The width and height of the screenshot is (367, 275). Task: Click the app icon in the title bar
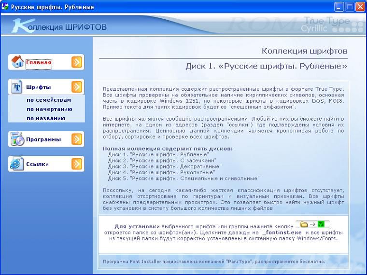pyautogui.click(x=5, y=7)
